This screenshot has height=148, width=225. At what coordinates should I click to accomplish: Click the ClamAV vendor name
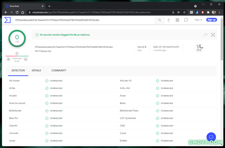13,126
